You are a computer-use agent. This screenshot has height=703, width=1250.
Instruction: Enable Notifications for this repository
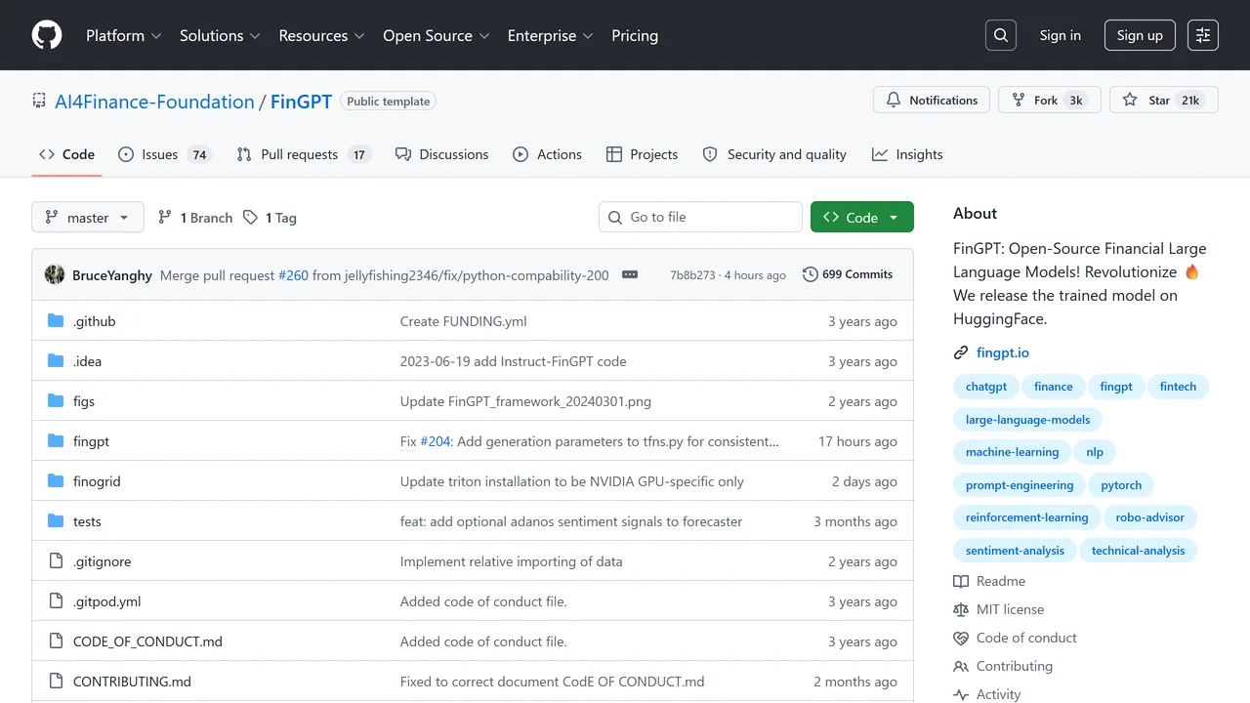(x=932, y=100)
